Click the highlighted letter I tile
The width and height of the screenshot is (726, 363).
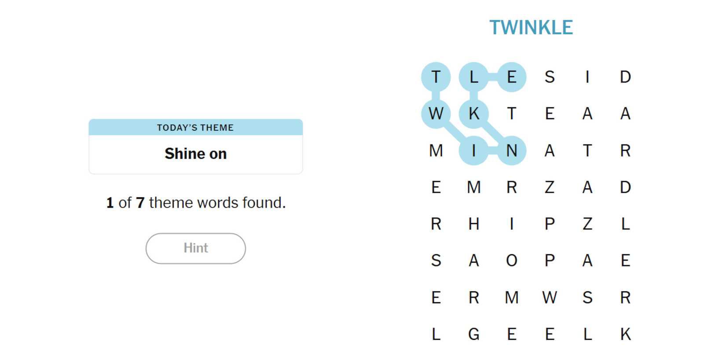click(473, 150)
